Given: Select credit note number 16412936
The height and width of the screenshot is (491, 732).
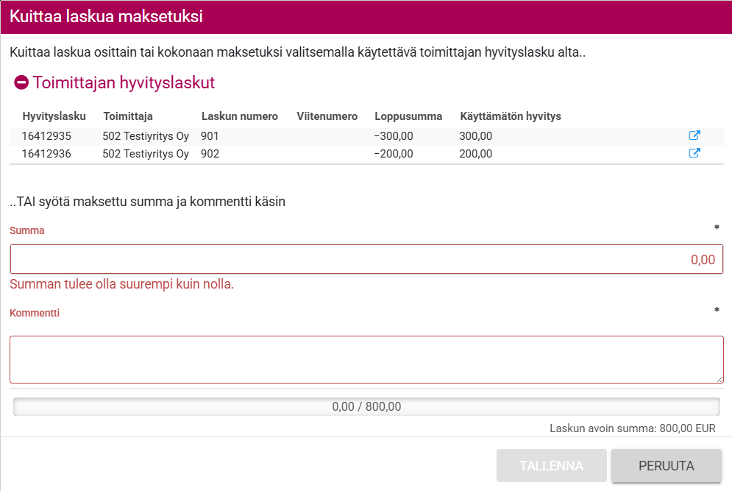Looking at the screenshot, I should 46,154.
